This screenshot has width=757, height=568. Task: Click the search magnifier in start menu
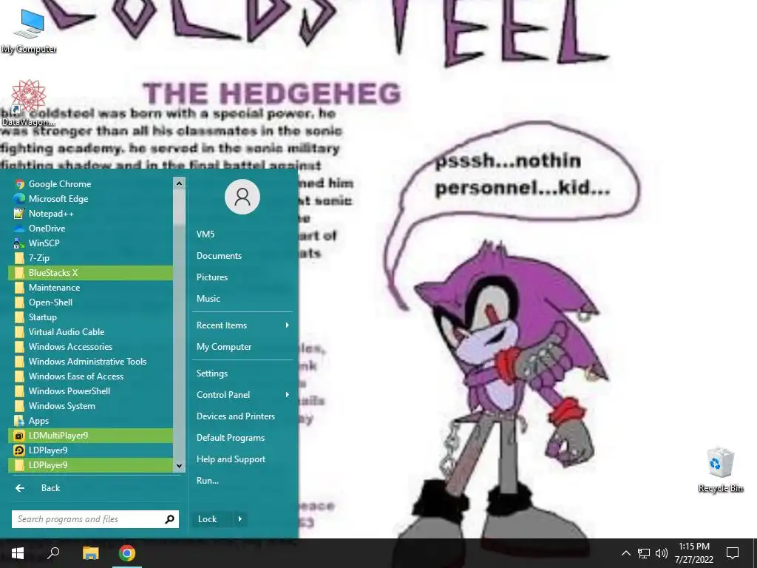[x=169, y=519]
